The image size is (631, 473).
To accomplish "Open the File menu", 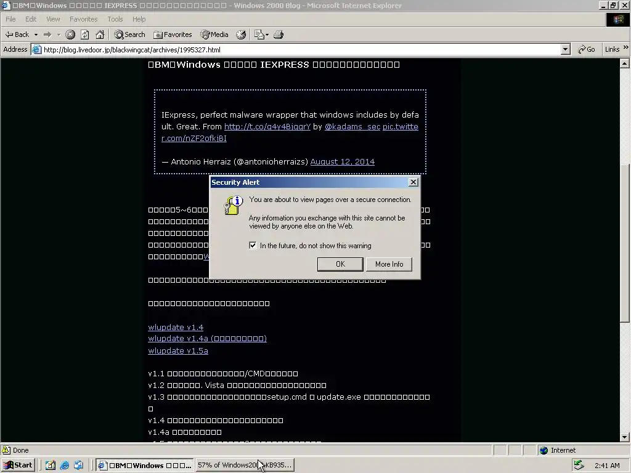I will [x=11, y=19].
